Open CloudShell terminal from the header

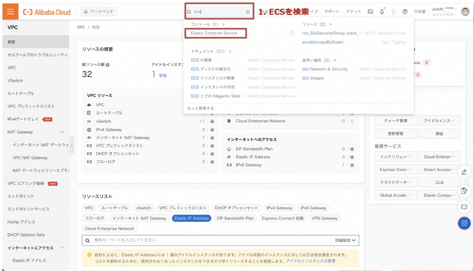(x=369, y=11)
